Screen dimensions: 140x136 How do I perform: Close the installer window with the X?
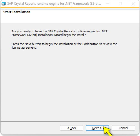coord(133,4)
